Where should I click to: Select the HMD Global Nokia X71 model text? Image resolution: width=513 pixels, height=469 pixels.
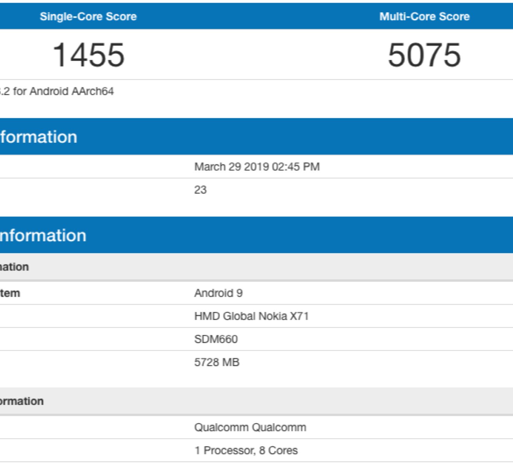(251, 316)
